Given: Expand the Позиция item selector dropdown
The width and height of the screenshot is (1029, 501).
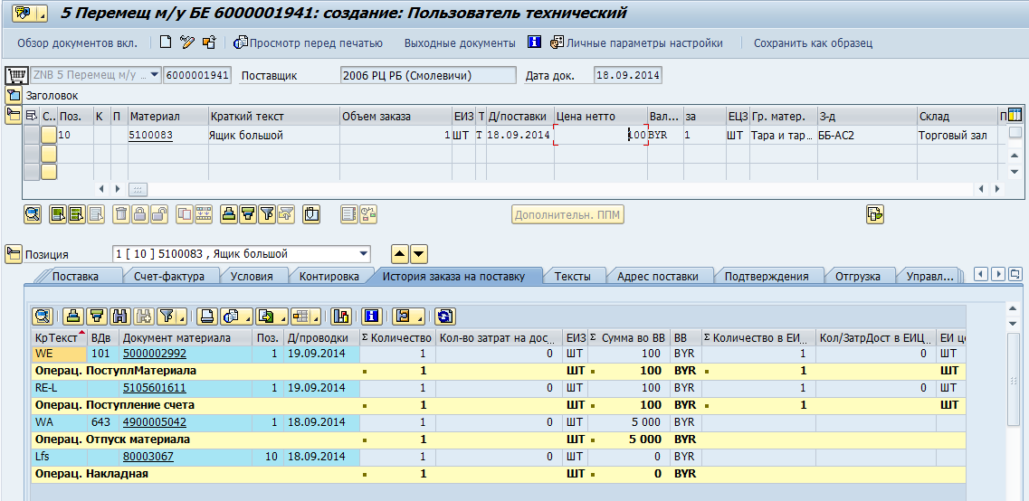Looking at the screenshot, I should [x=364, y=254].
